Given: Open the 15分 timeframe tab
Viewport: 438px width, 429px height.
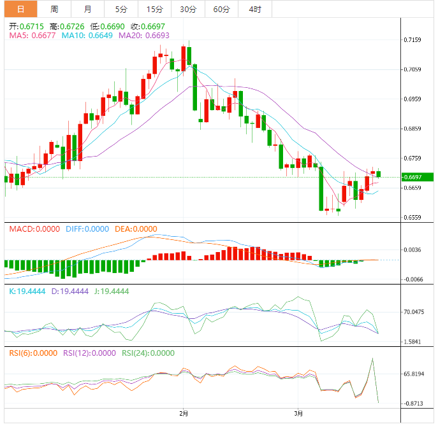Looking at the screenshot, I should 154,9.
